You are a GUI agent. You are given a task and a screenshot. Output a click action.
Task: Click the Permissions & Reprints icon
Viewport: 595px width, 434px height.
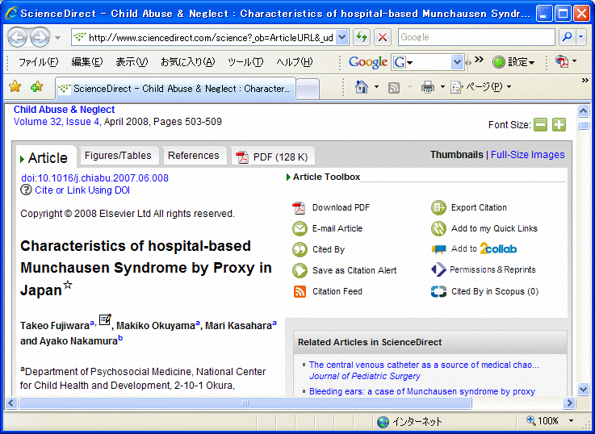tap(438, 269)
